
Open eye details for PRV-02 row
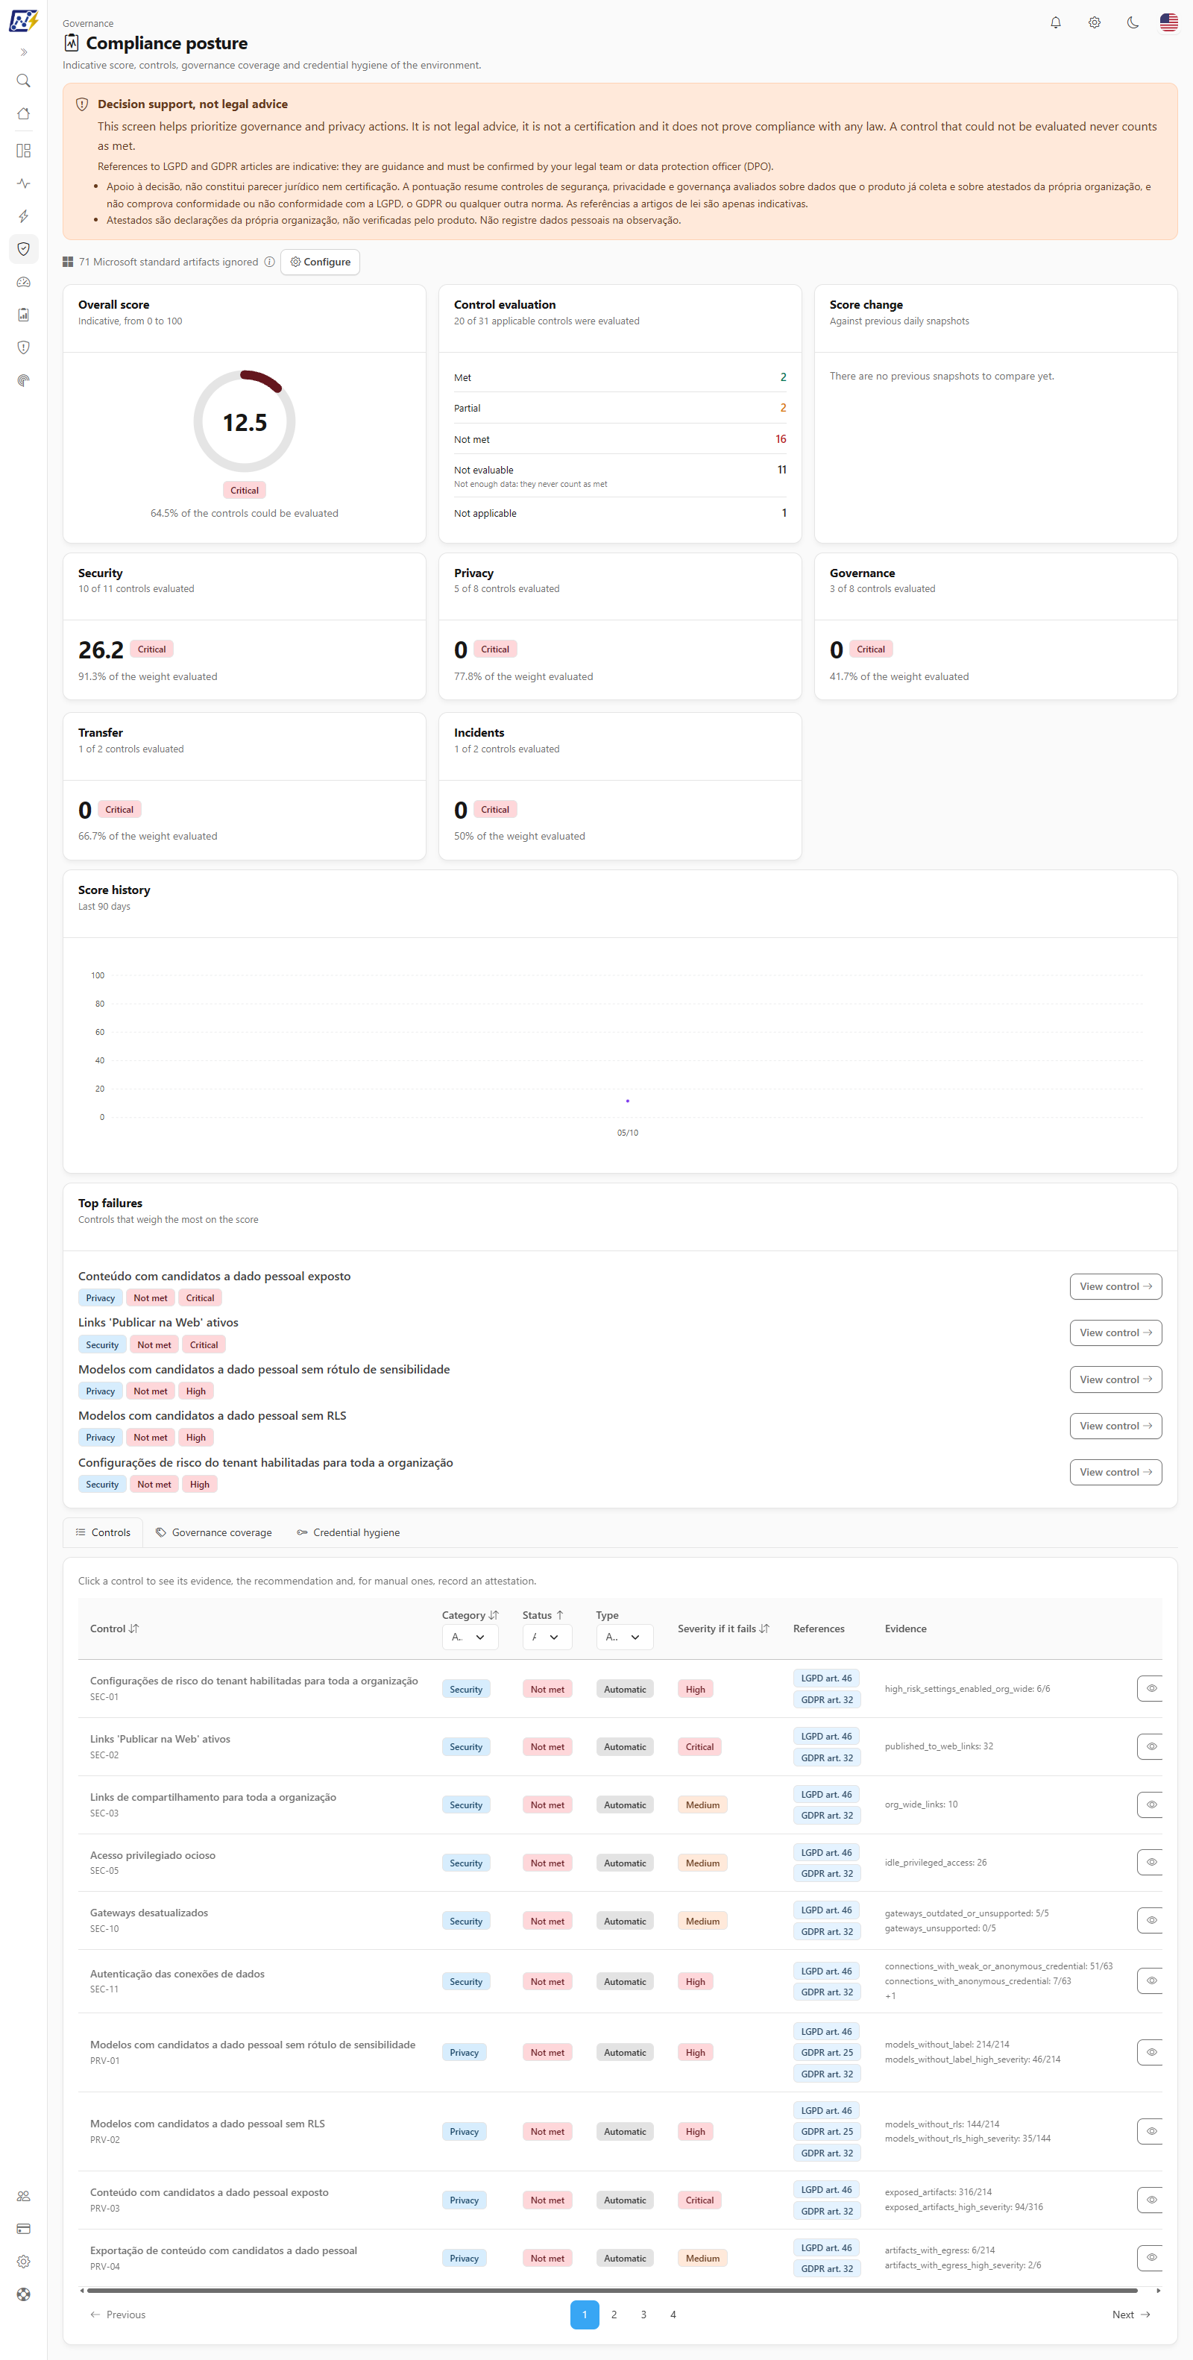(x=1150, y=2131)
